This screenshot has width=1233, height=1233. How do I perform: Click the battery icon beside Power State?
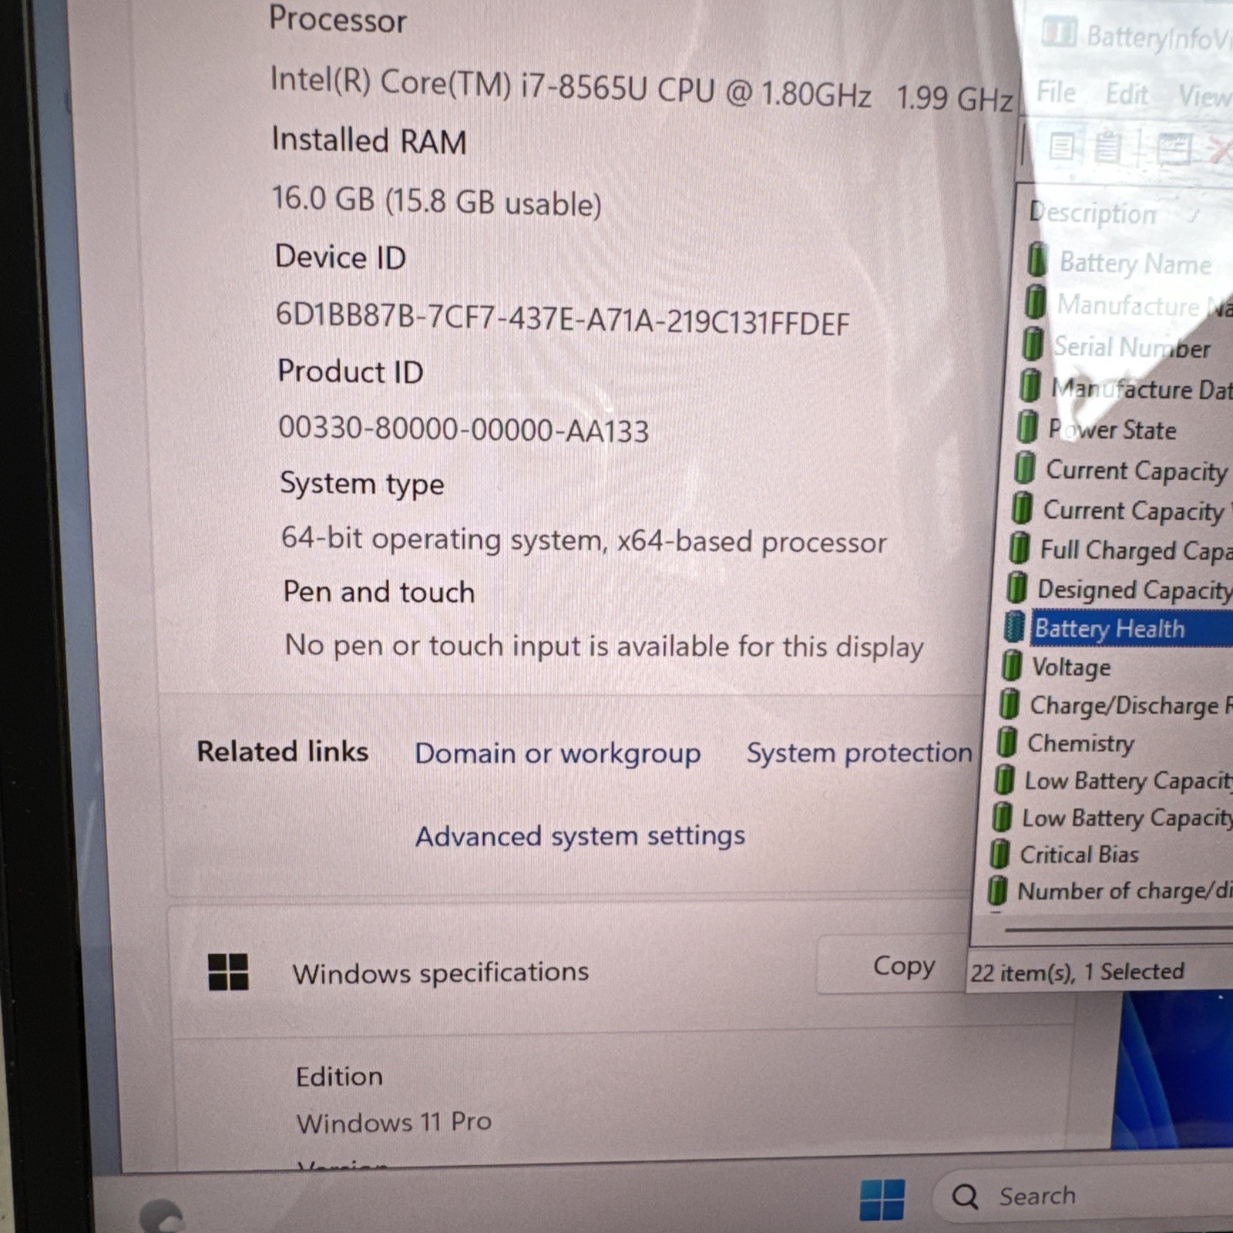[1027, 426]
